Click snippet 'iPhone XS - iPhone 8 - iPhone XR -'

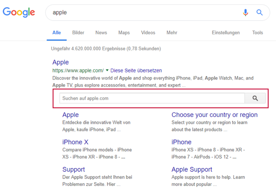point(208,149)
